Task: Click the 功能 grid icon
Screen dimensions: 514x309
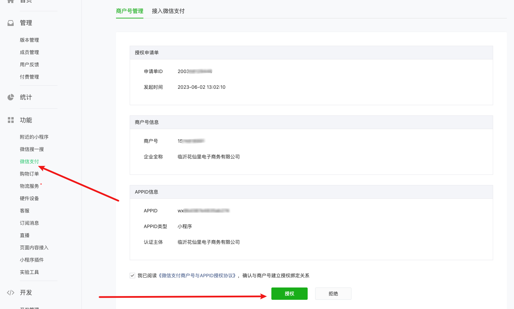Action: (x=11, y=120)
